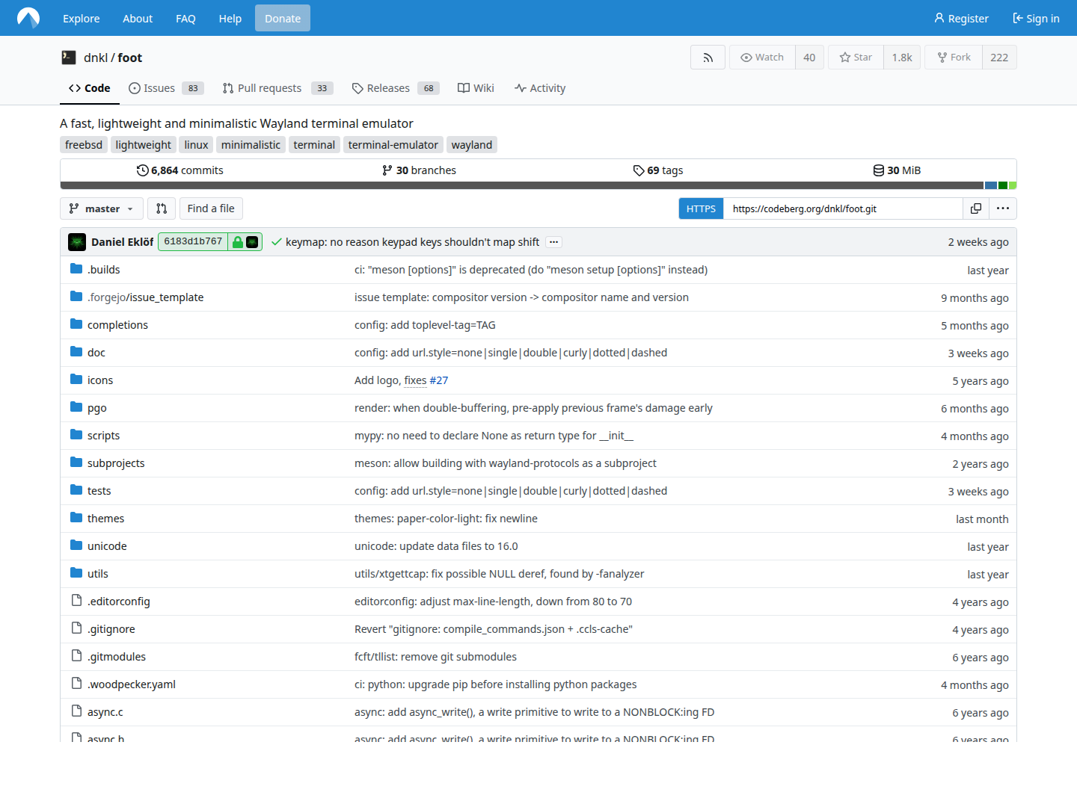This screenshot has width=1077, height=807.
Task: Switch to the Code tab
Action: point(90,88)
